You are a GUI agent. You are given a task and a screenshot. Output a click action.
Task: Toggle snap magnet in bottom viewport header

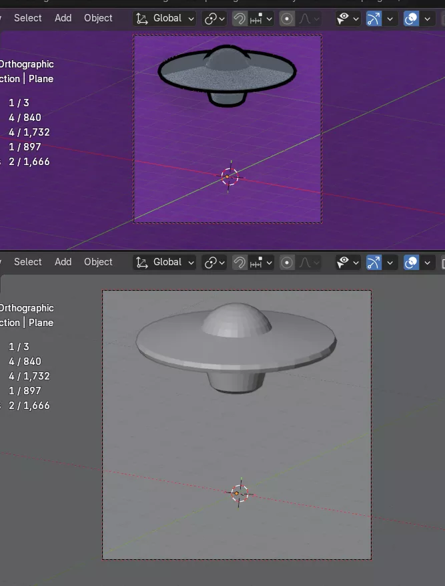[x=240, y=263]
